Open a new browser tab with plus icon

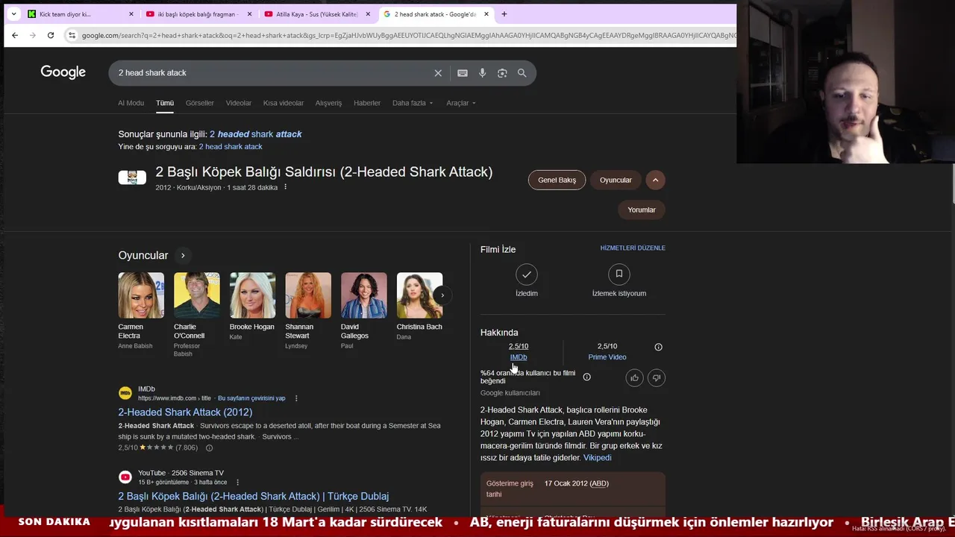point(504,13)
